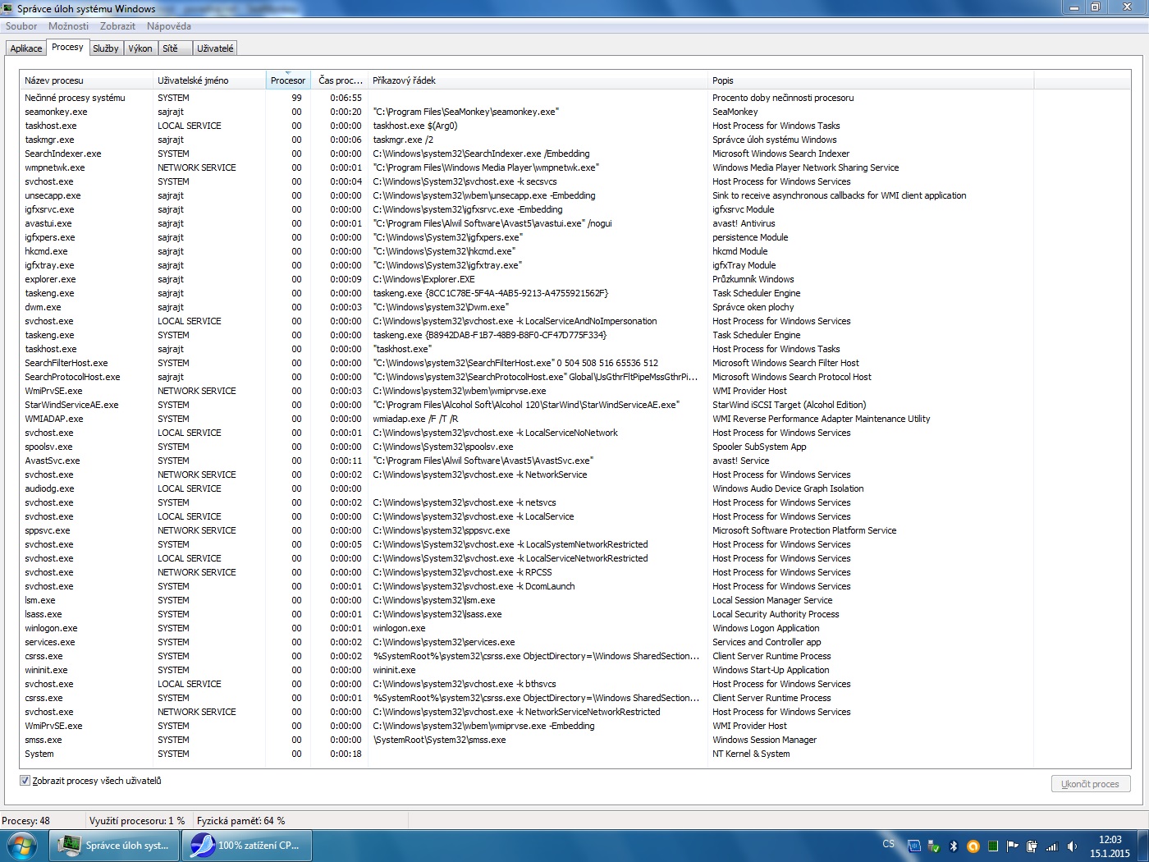Click the volume speaker tray icon
Screen dimensions: 1149x862
(x=1072, y=846)
